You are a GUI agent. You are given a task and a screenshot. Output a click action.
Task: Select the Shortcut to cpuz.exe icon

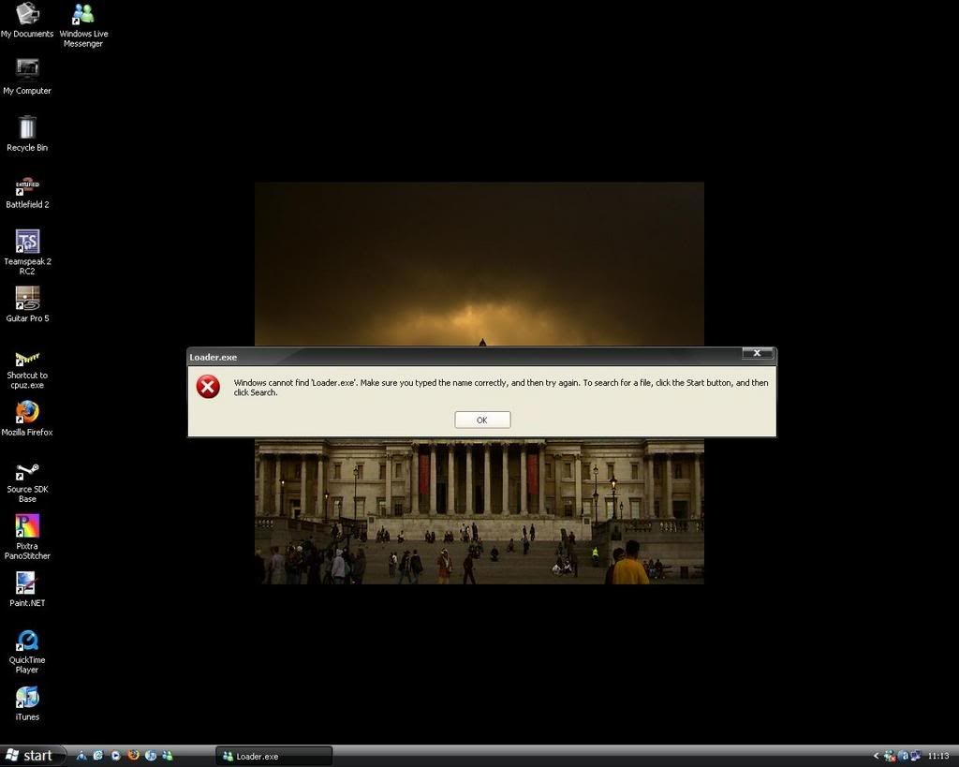27,357
